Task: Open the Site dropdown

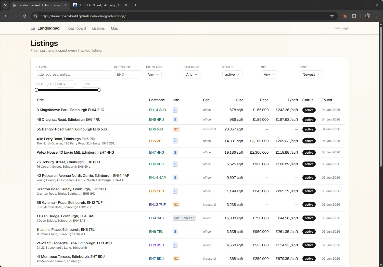Action: pyautogui.click(x=269, y=74)
